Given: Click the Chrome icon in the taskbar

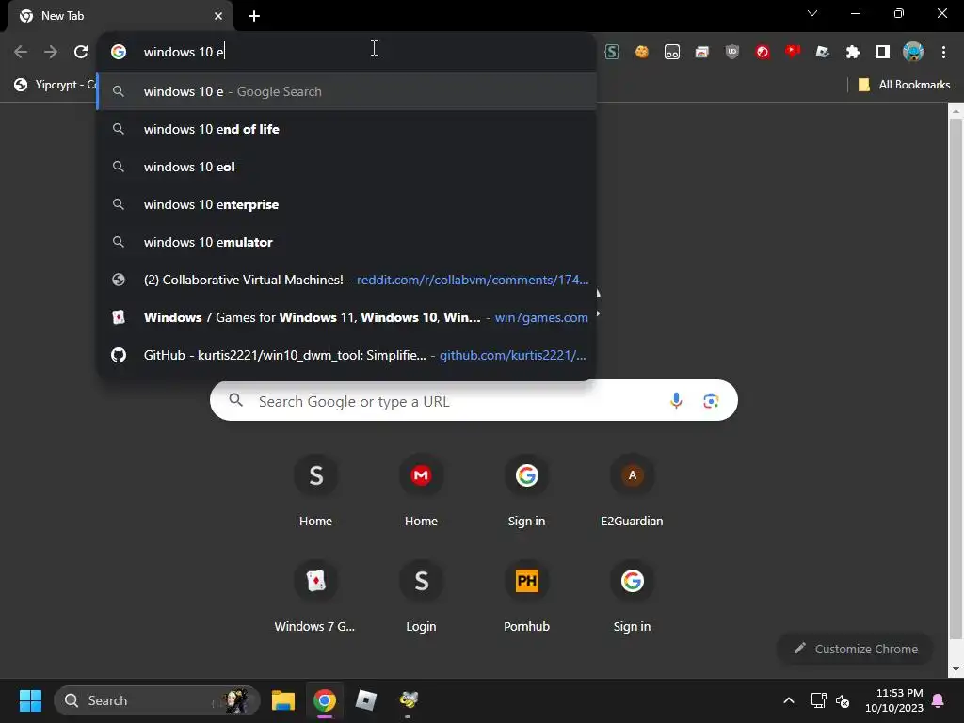Looking at the screenshot, I should (x=325, y=700).
